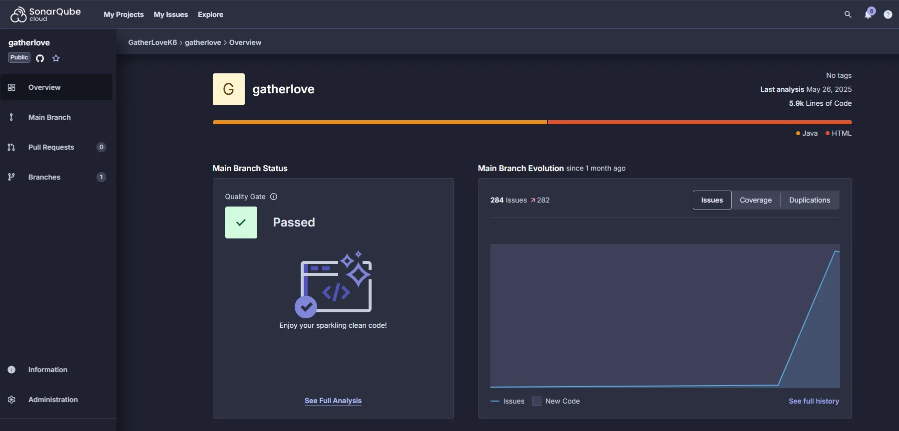Click the Main Branch icon in sidebar
Image resolution: width=899 pixels, height=431 pixels.
click(x=11, y=117)
